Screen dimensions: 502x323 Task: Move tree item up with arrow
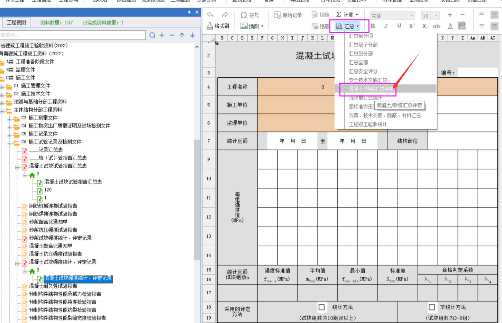(x=182, y=35)
